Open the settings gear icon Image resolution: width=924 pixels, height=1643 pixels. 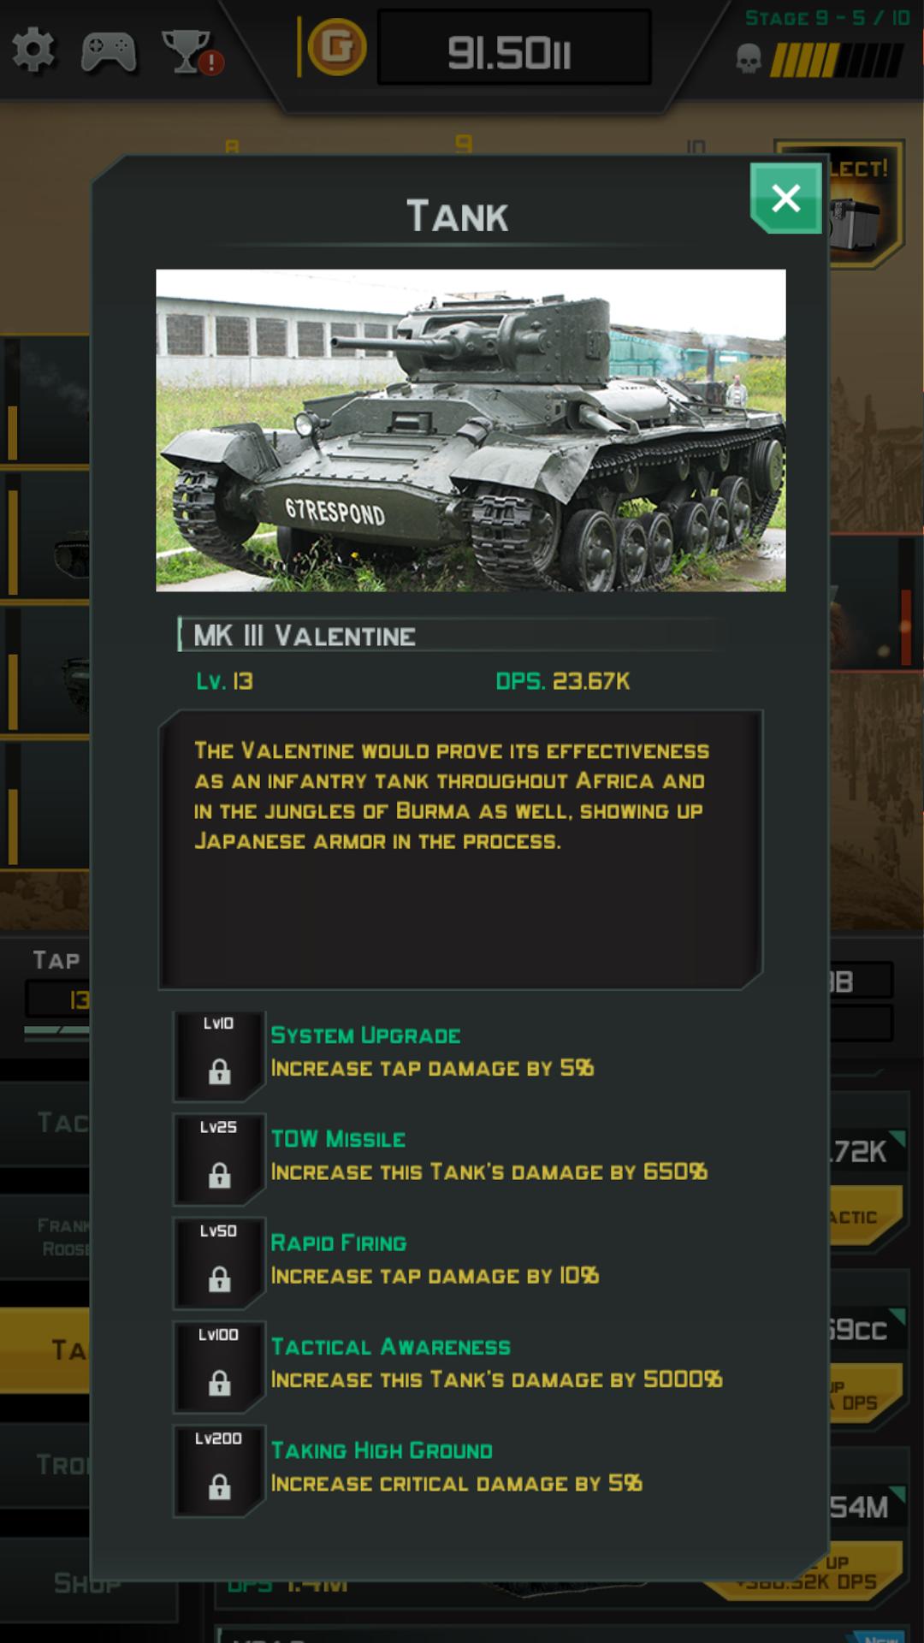(x=34, y=50)
